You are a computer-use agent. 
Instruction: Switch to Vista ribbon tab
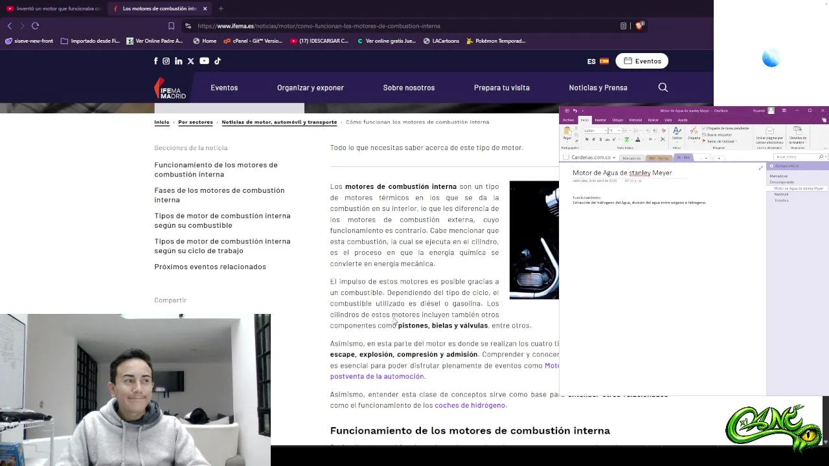(668, 120)
